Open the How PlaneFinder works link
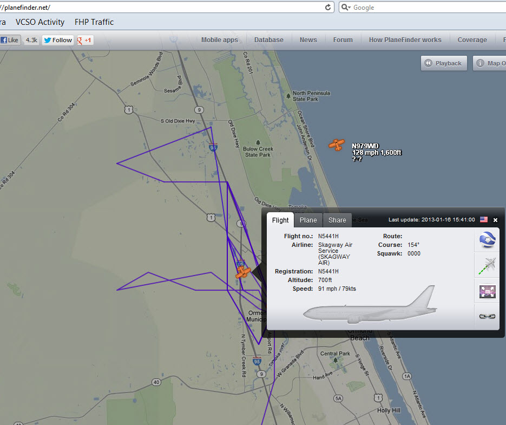The width and height of the screenshot is (506, 425). pyautogui.click(x=405, y=40)
